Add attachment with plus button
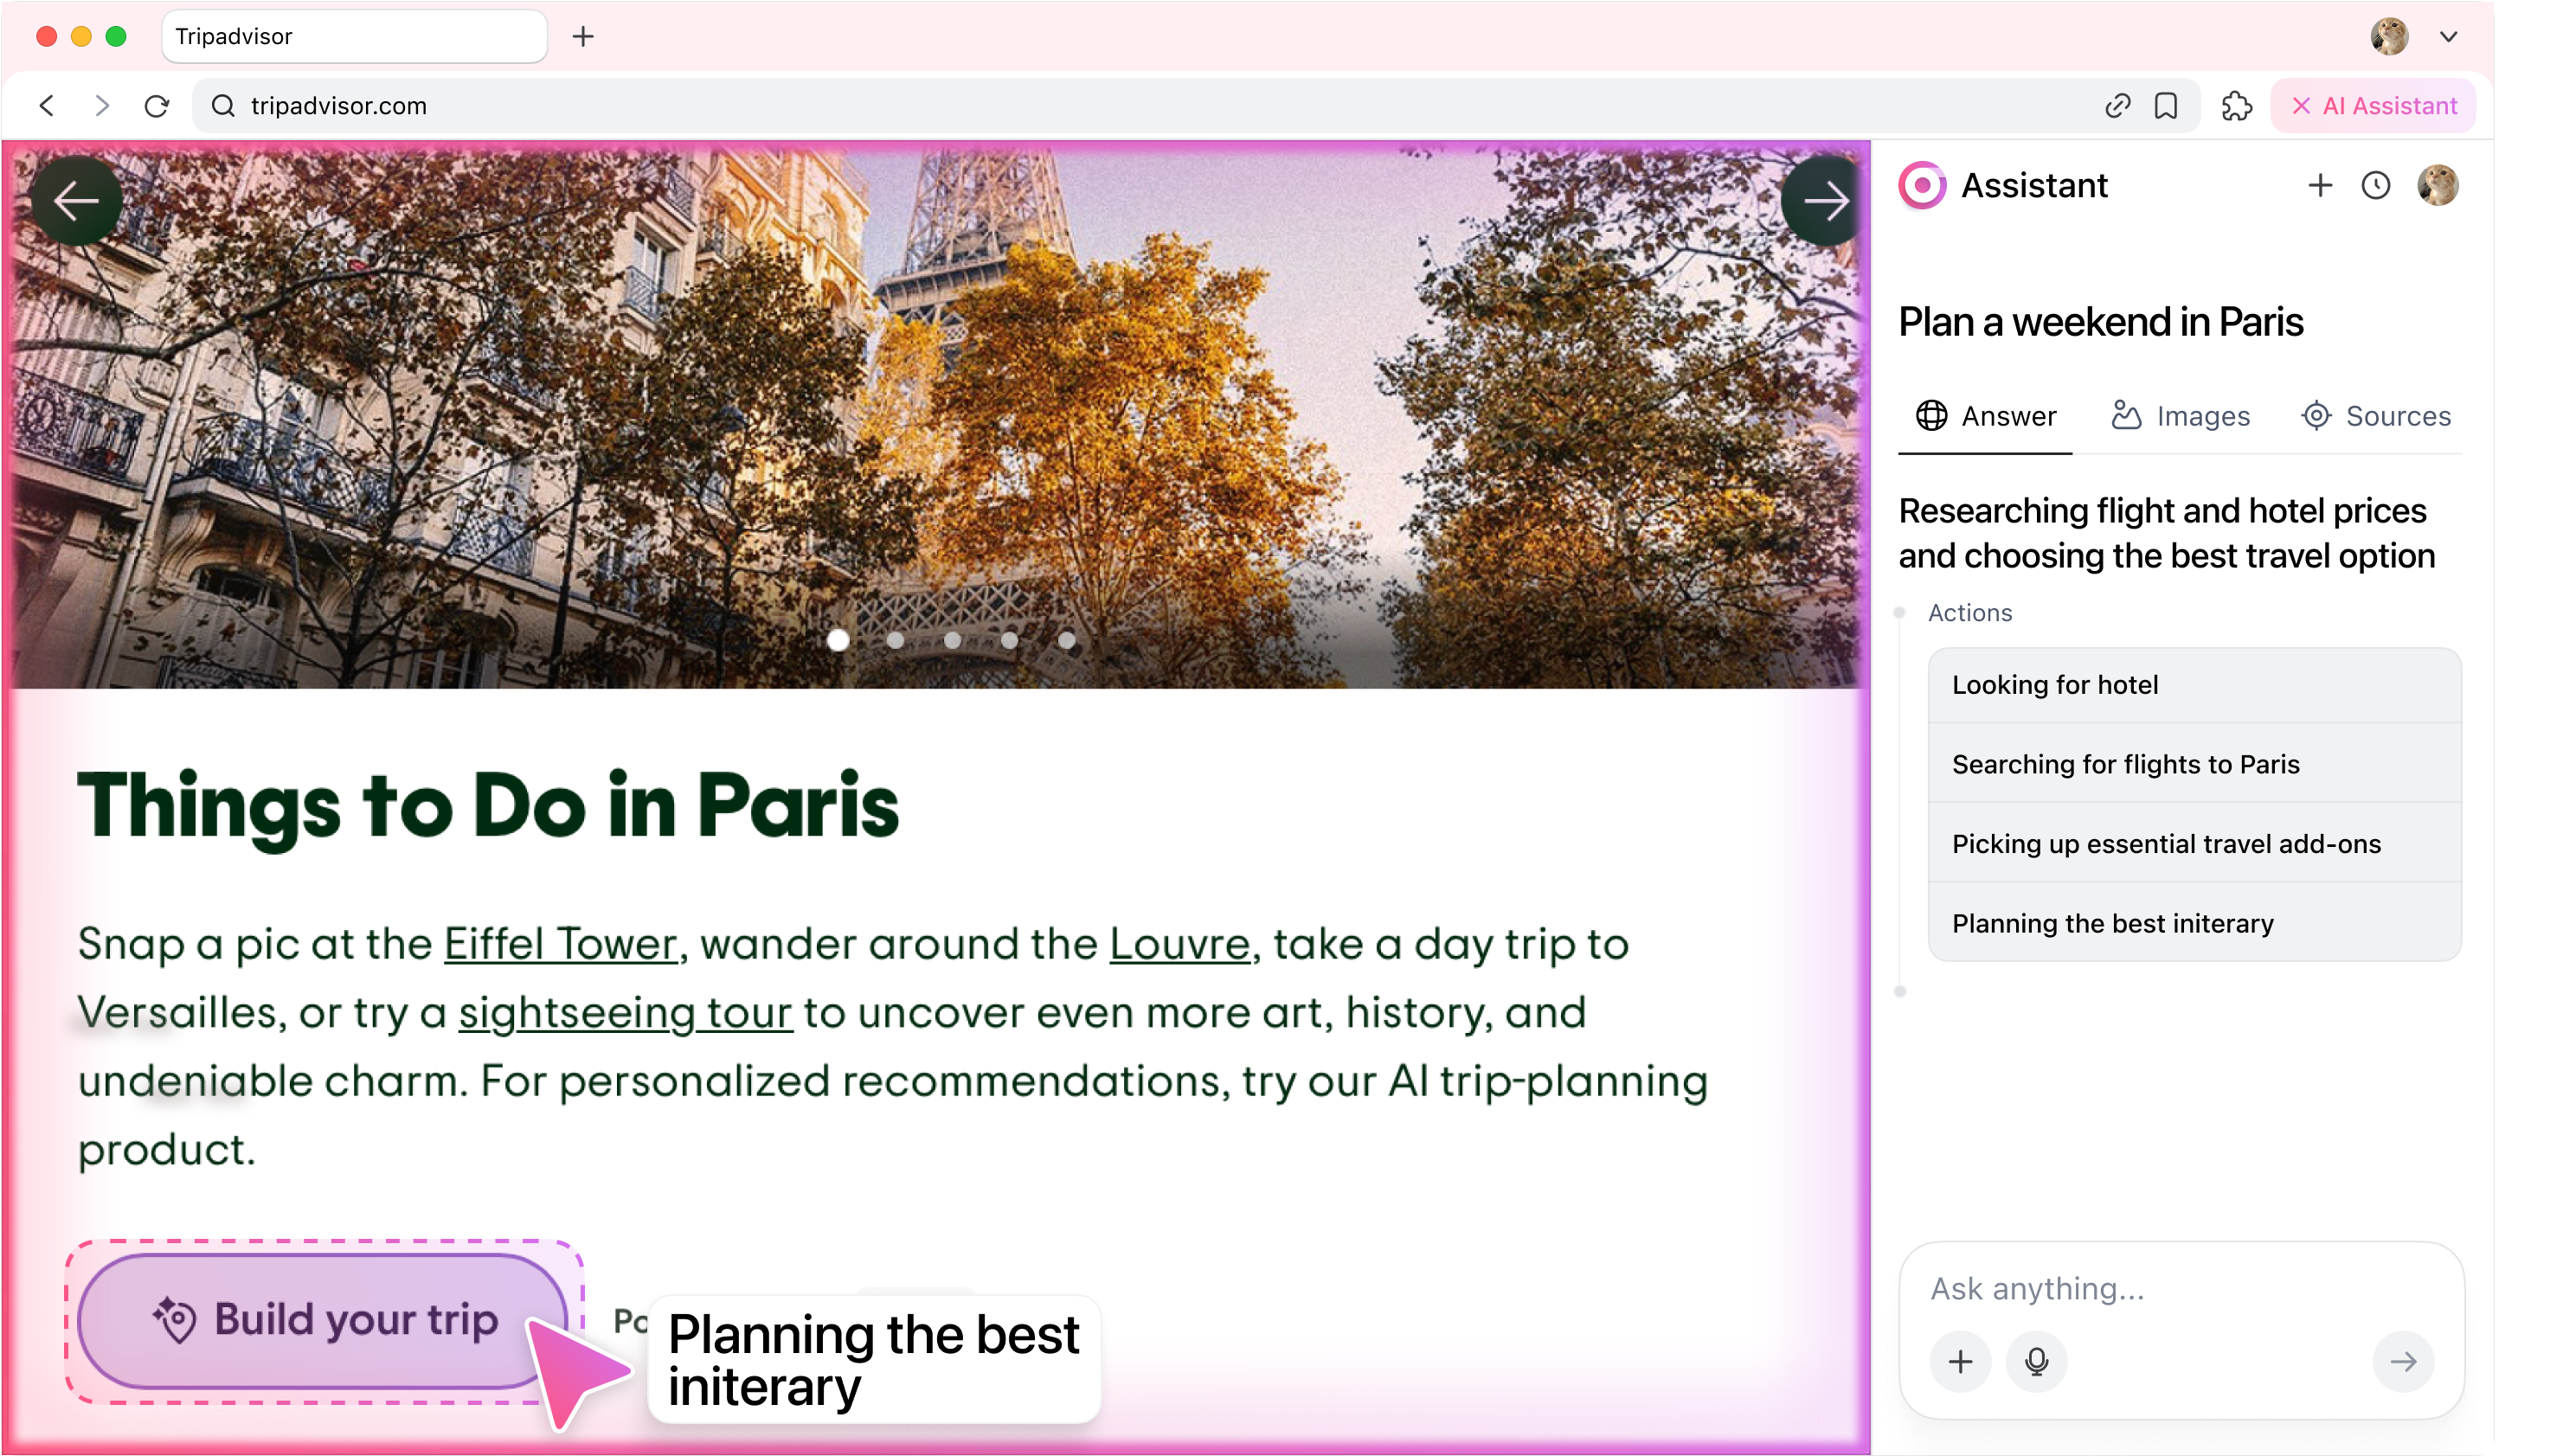This screenshot has width=2563, height=1456. click(1960, 1361)
